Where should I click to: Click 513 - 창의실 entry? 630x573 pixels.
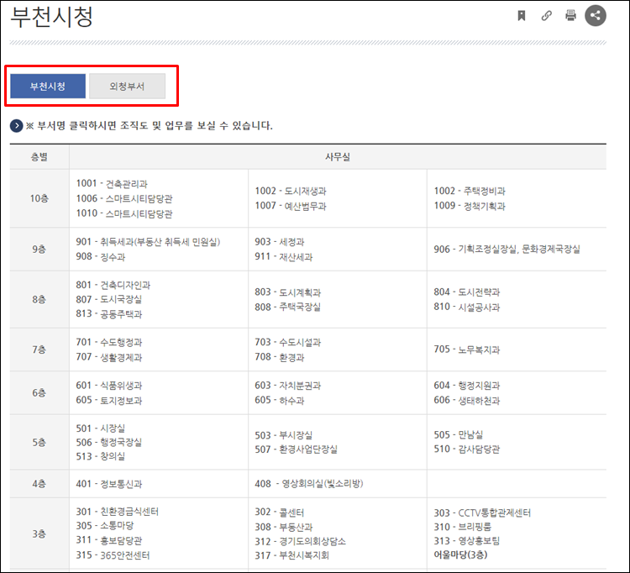pyautogui.click(x=101, y=456)
